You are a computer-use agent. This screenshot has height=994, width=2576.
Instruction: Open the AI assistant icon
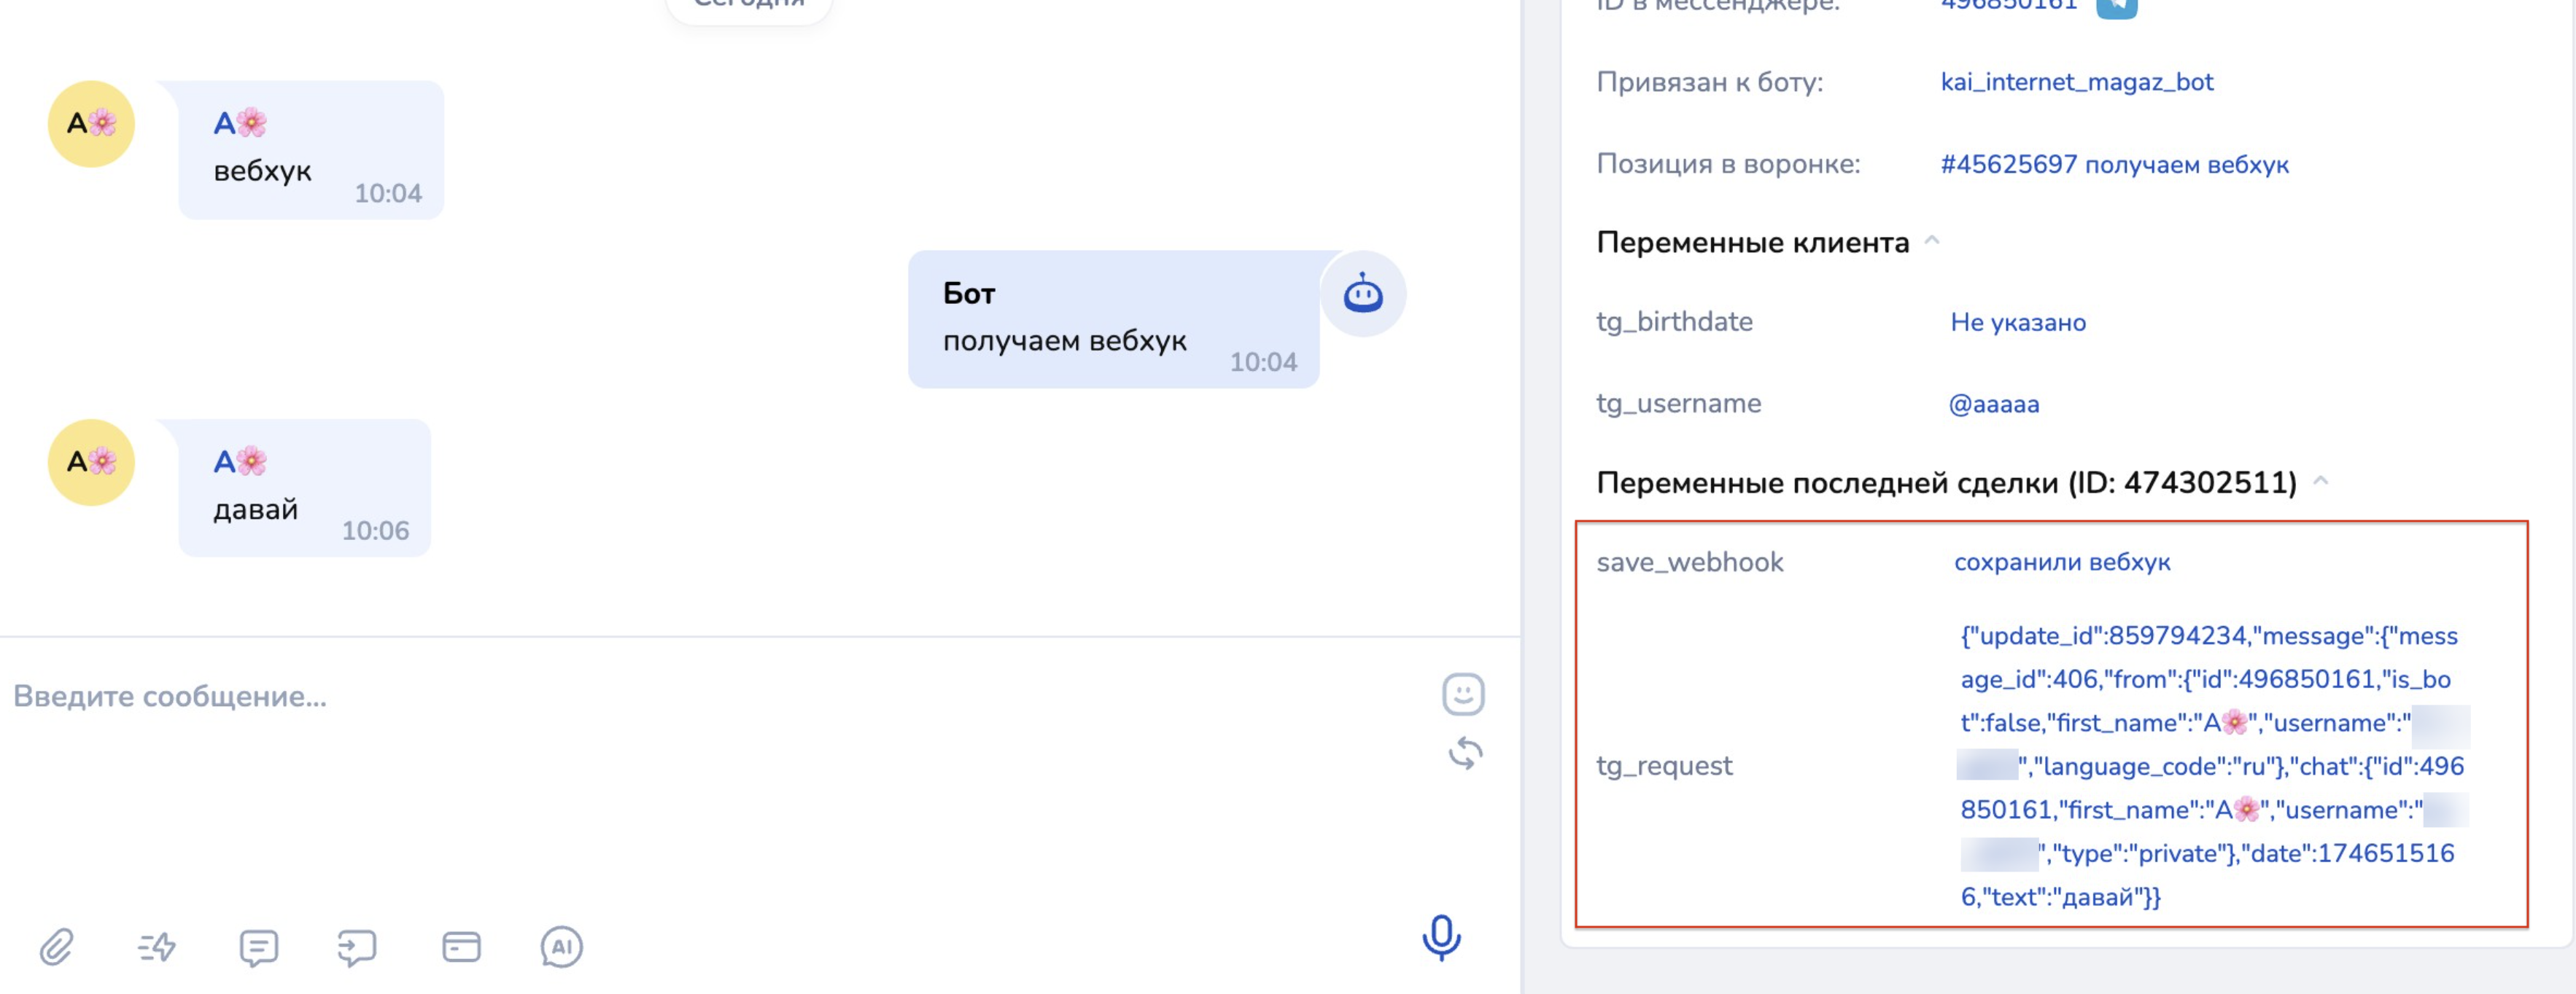[561, 946]
